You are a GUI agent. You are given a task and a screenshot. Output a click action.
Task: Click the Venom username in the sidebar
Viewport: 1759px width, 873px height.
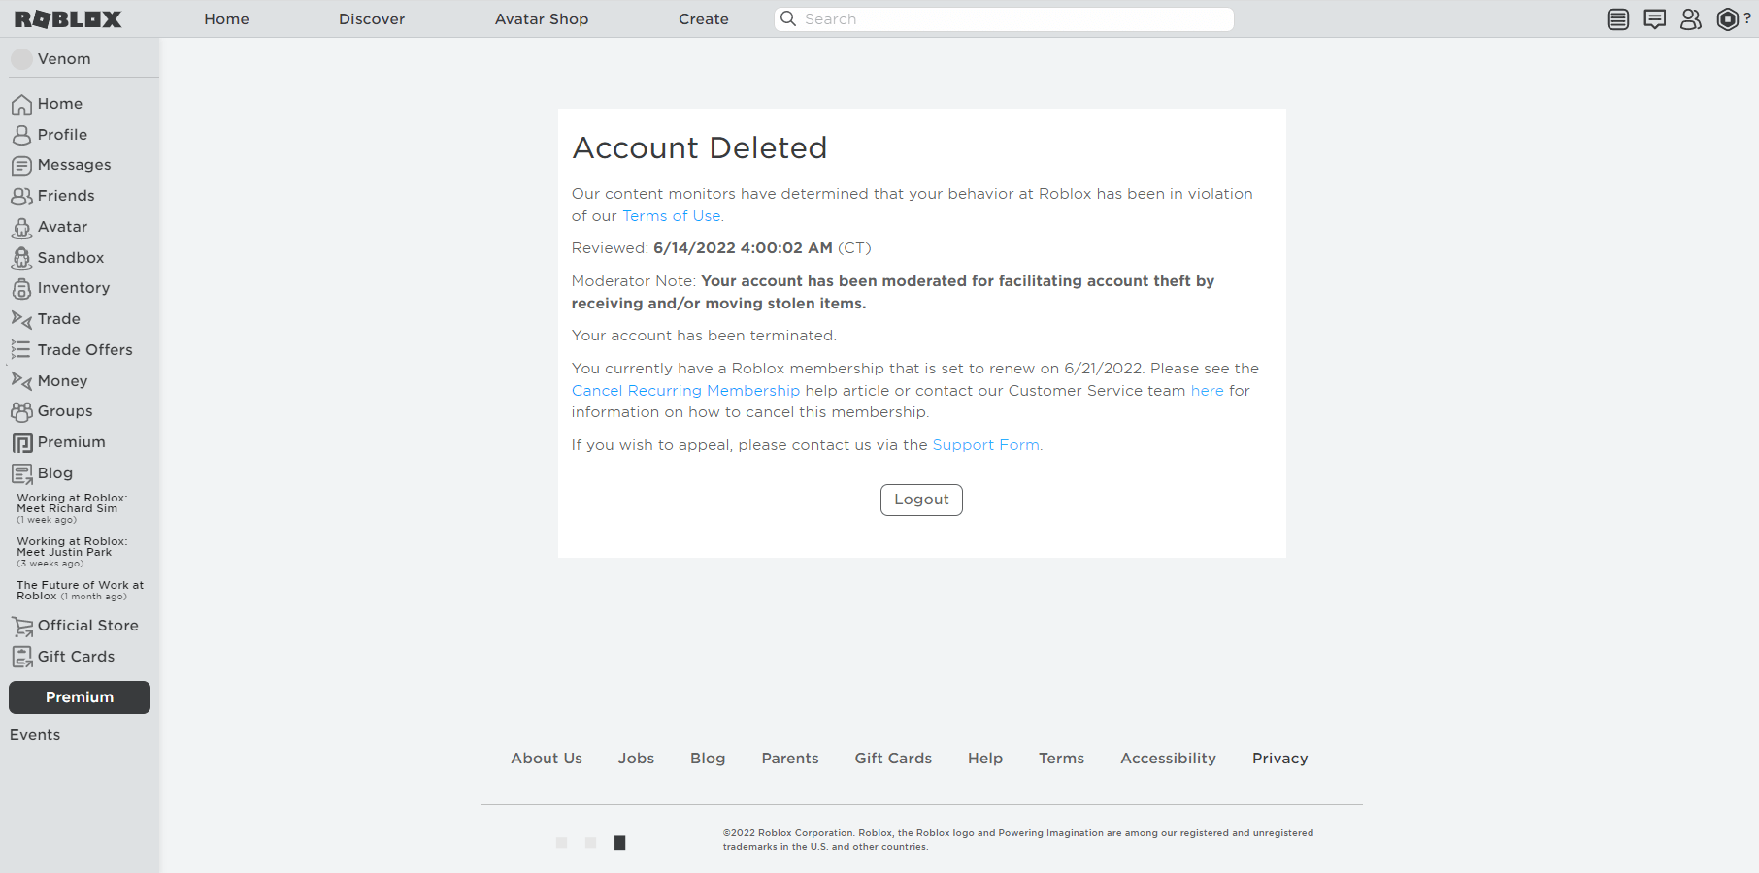click(x=64, y=59)
